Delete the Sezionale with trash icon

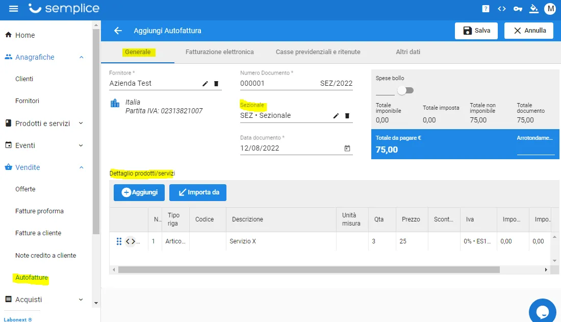(x=347, y=116)
